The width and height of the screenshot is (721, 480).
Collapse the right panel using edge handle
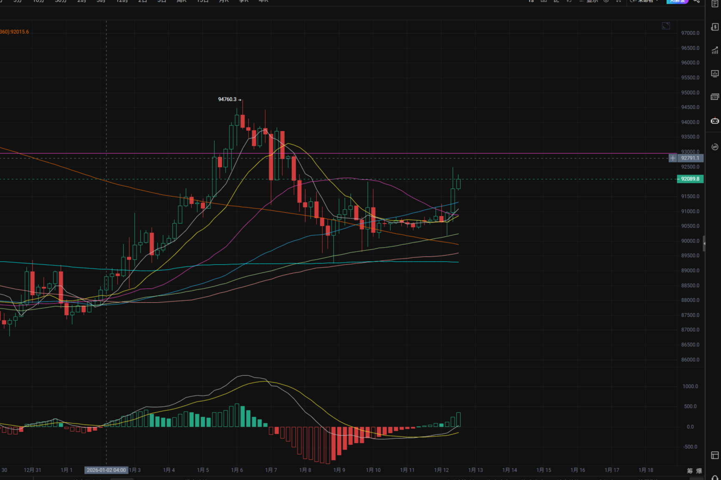[x=704, y=243]
